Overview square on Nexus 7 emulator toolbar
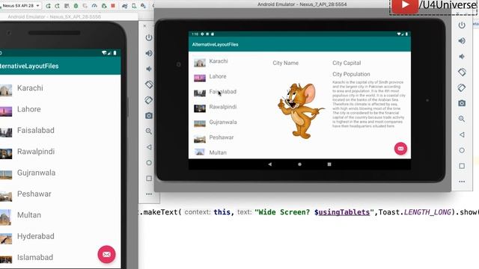The height and width of the screenshot is (269, 479). click(x=462, y=166)
